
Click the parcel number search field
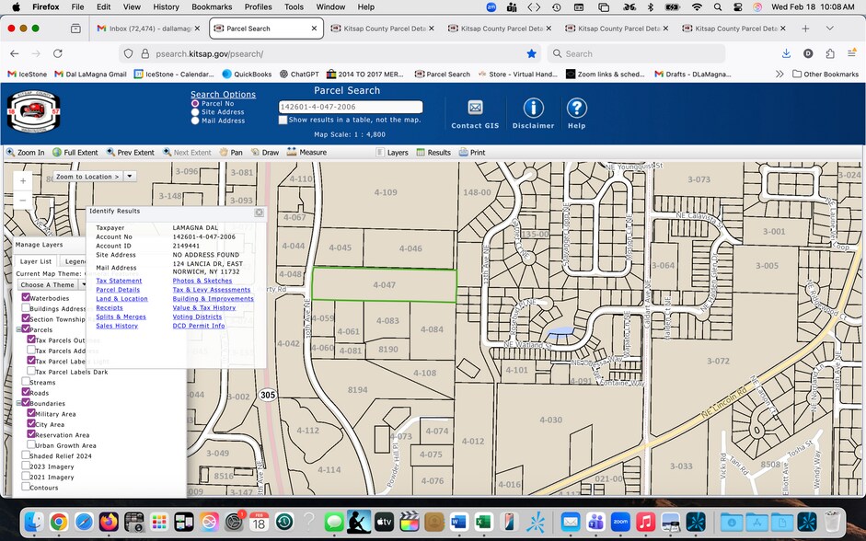pos(350,107)
